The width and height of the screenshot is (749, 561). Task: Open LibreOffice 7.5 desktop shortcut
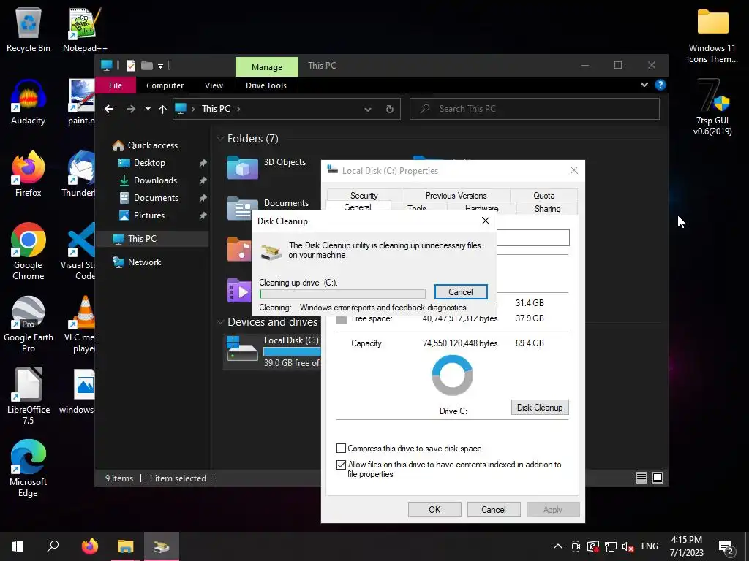click(x=29, y=397)
